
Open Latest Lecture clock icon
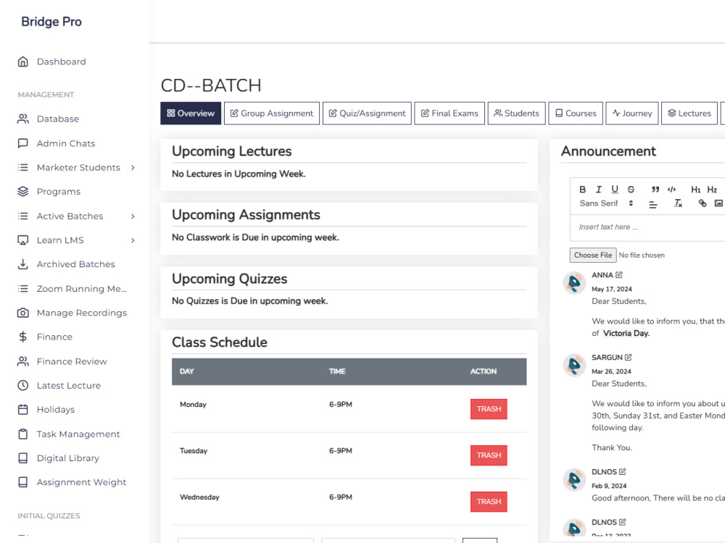[x=22, y=385]
